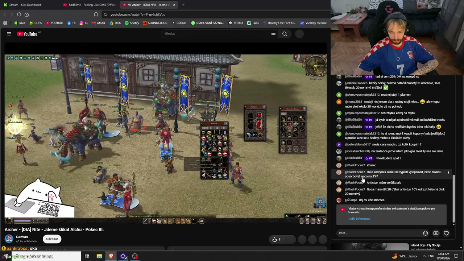Click the live chat scrollbar
This screenshot has width=464, height=261.
(x=453, y=199)
